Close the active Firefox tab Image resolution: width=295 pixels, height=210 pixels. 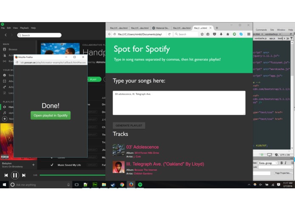tap(211, 28)
